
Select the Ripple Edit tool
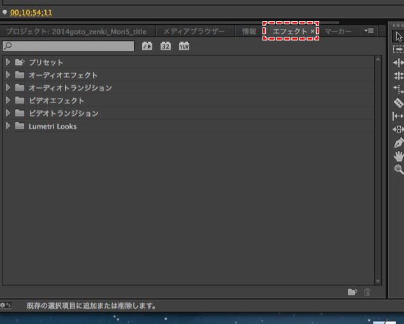399,62
